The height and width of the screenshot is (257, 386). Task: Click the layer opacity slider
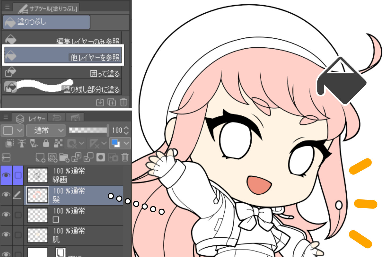click(88, 130)
